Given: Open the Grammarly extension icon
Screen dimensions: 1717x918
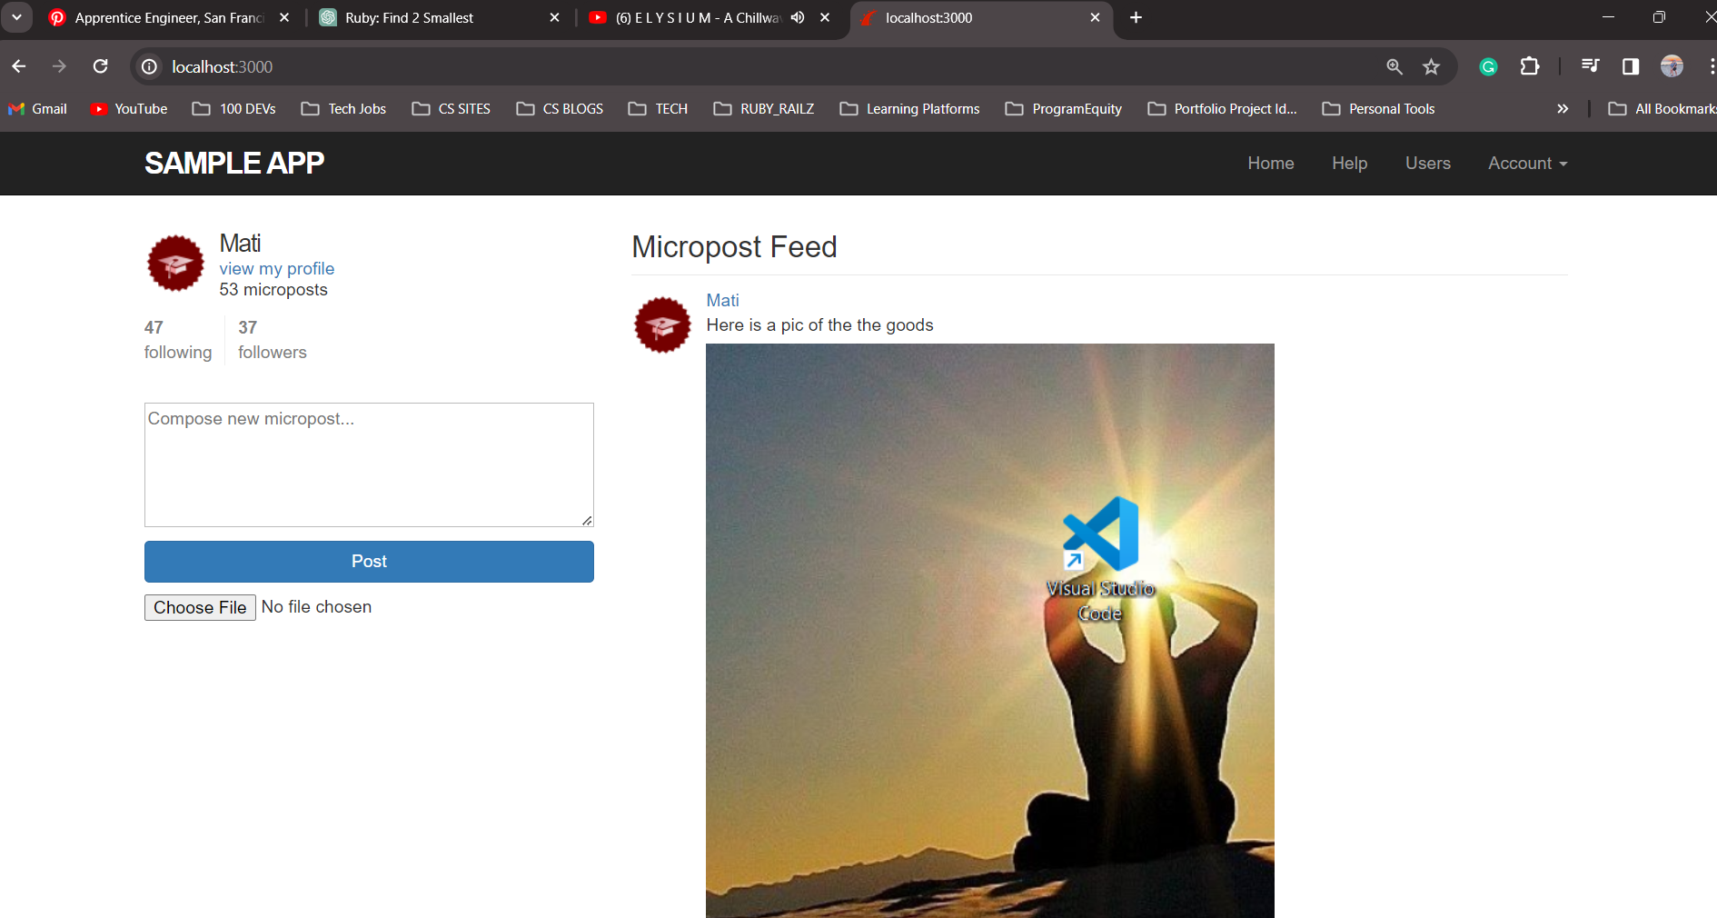Looking at the screenshot, I should click(1488, 66).
